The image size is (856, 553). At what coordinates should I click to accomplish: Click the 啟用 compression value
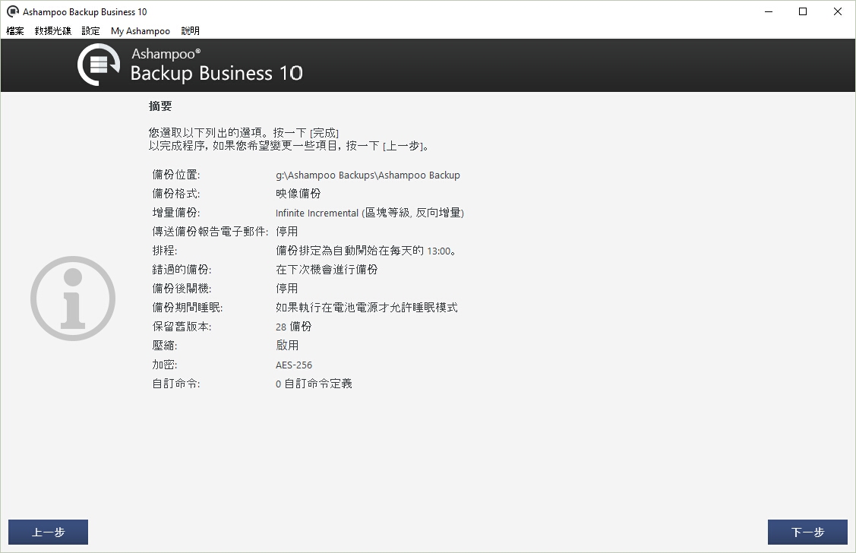tap(287, 346)
